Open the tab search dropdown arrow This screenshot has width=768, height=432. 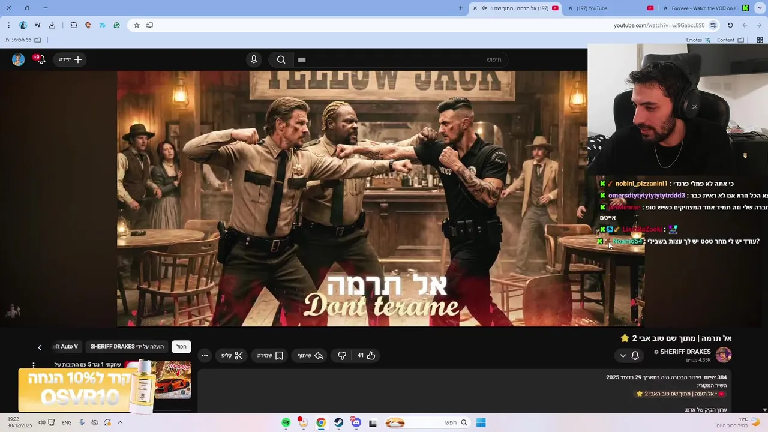coord(760,8)
